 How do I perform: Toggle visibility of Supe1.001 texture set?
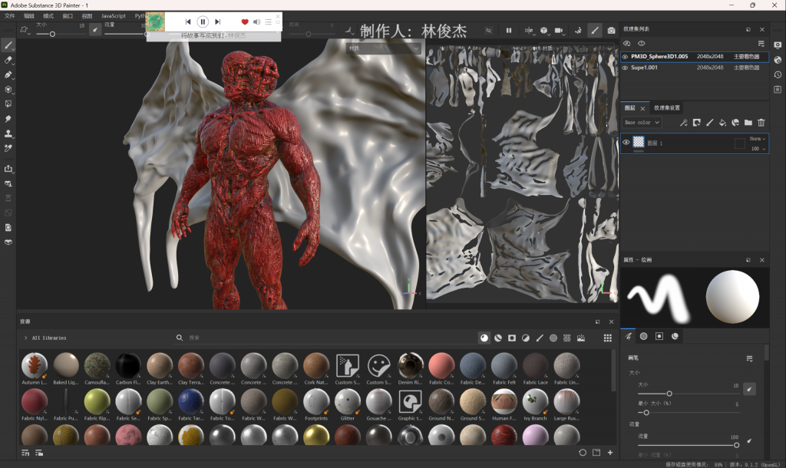[625, 68]
